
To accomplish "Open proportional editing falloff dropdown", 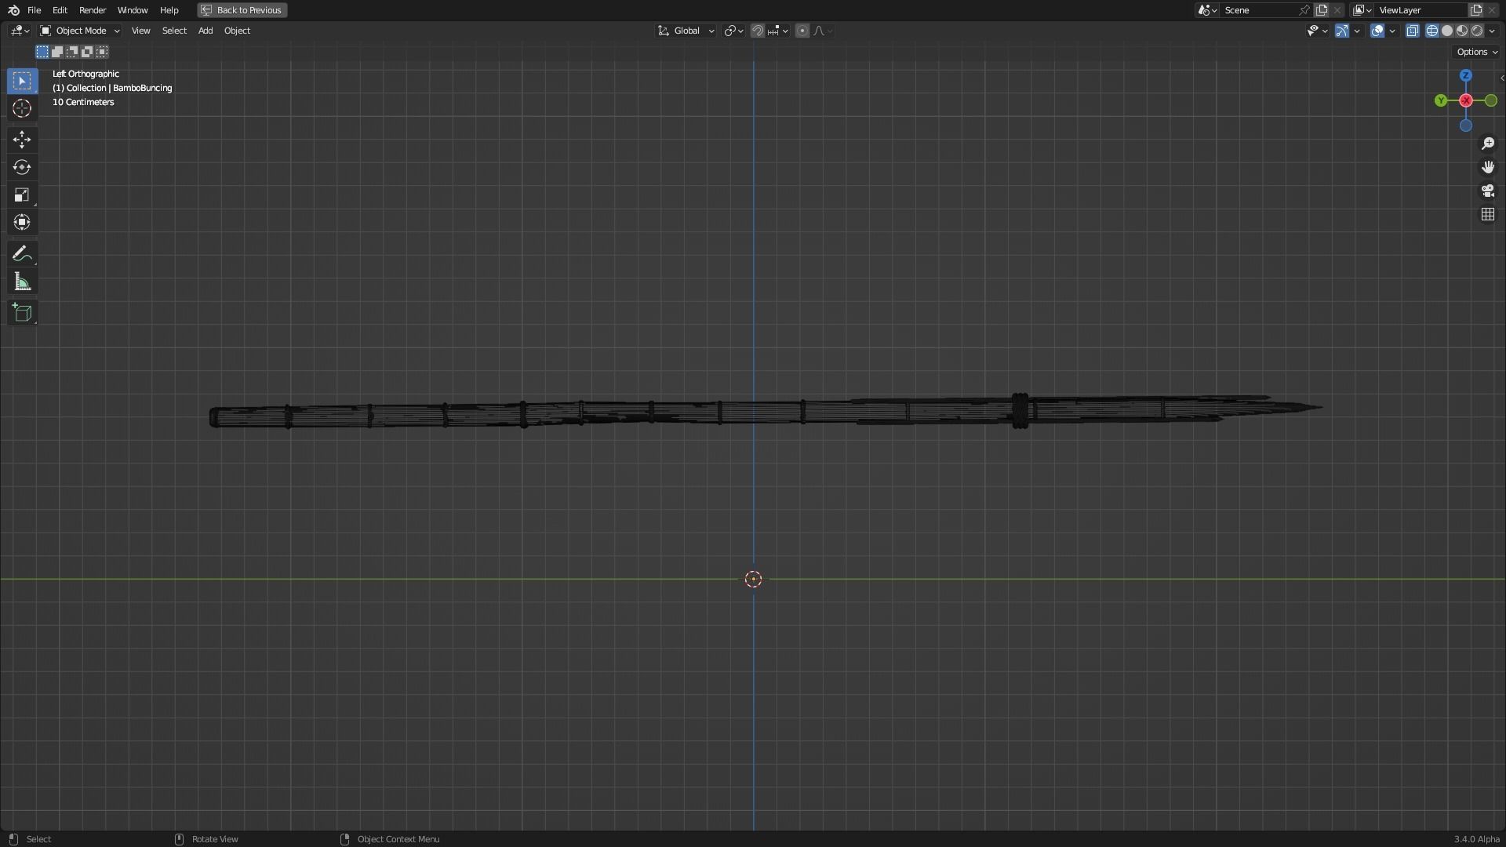I will [823, 31].
